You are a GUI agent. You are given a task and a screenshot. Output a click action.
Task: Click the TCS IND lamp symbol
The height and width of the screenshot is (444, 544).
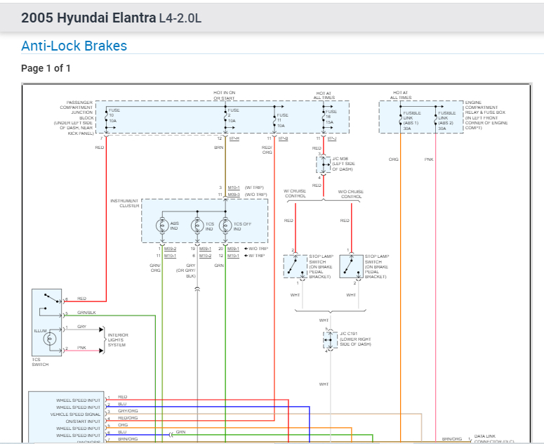pos(197,226)
